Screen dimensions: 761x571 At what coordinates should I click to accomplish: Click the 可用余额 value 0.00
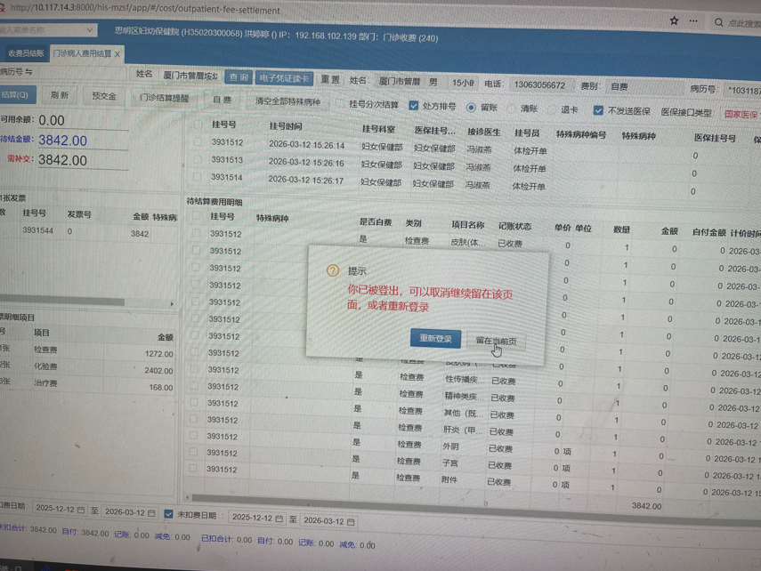point(52,120)
